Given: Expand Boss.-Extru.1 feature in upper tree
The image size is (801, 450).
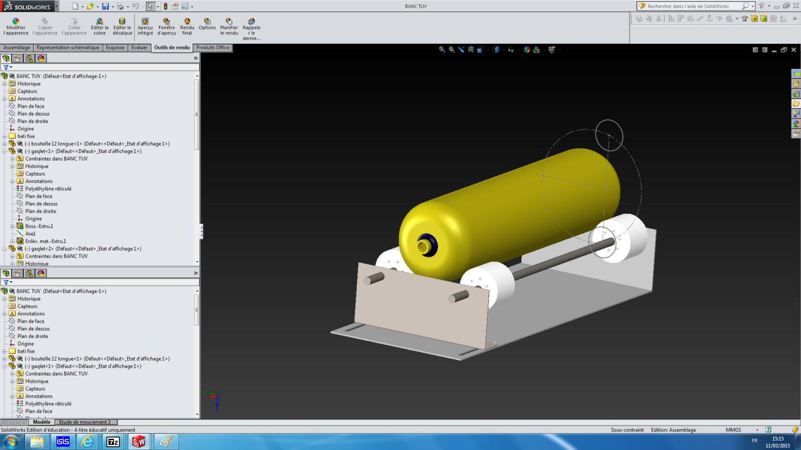Looking at the screenshot, I should pyautogui.click(x=12, y=226).
